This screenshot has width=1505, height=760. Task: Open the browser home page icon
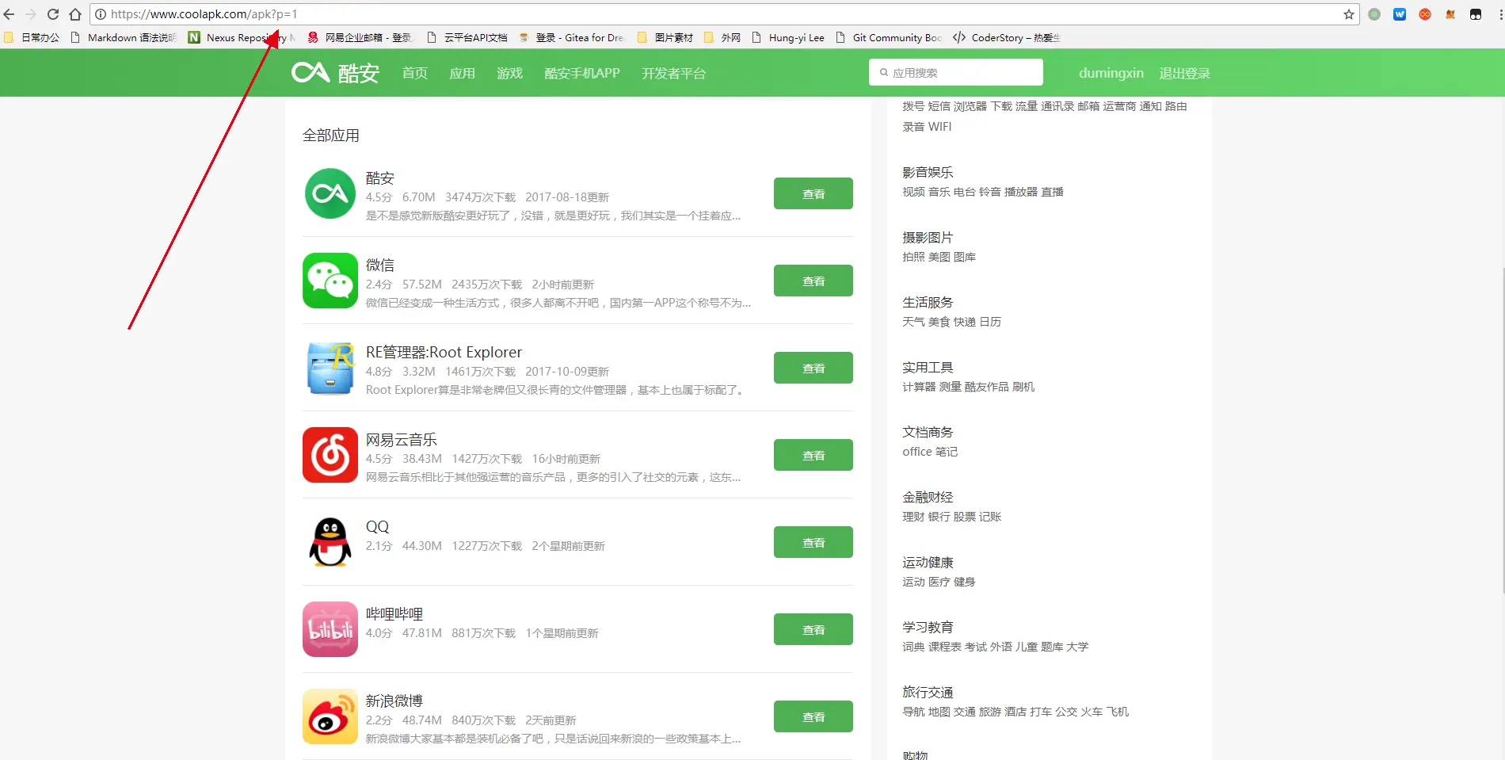75,14
